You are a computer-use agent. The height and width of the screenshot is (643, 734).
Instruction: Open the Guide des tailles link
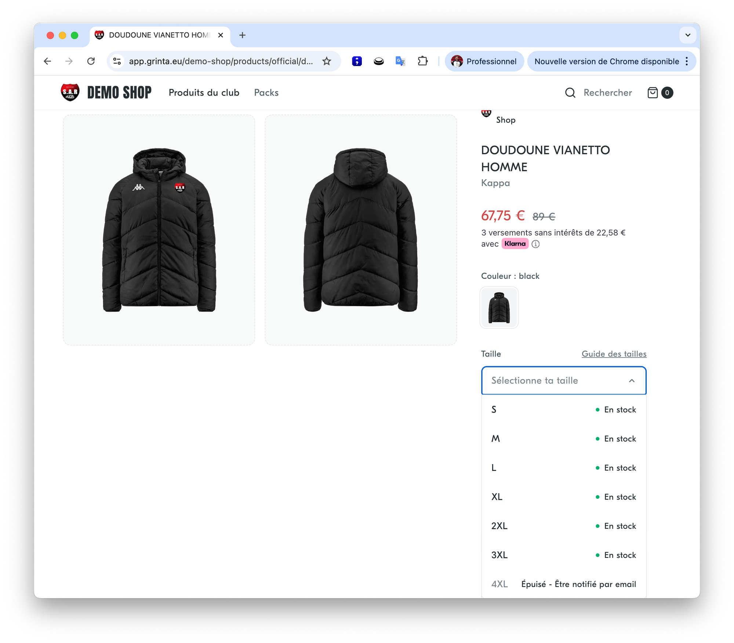pyautogui.click(x=614, y=354)
